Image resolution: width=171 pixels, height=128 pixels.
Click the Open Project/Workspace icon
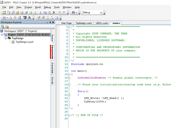pyautogui.click(x=13, y=13)
